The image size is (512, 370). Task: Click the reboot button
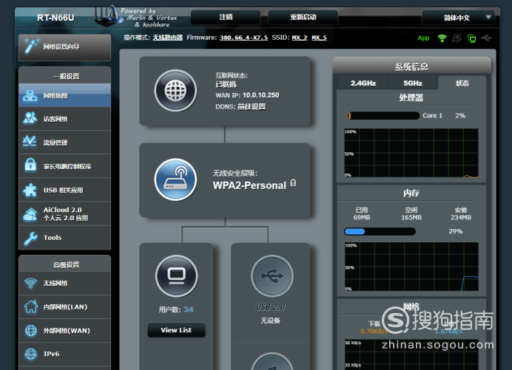[303, 17]
